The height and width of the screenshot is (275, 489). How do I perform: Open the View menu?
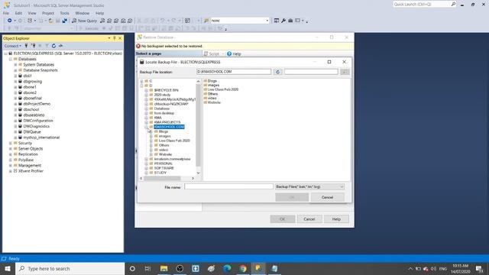[x=32, y=13]
